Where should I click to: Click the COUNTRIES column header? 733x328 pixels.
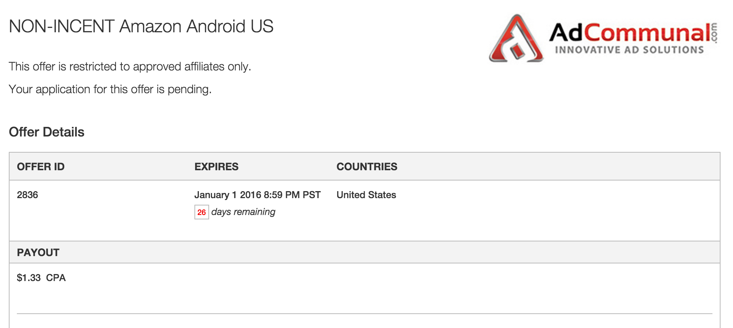(367, 167)
